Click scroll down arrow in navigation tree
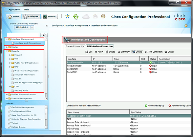 pyautogui.click(x=46, y=99)
